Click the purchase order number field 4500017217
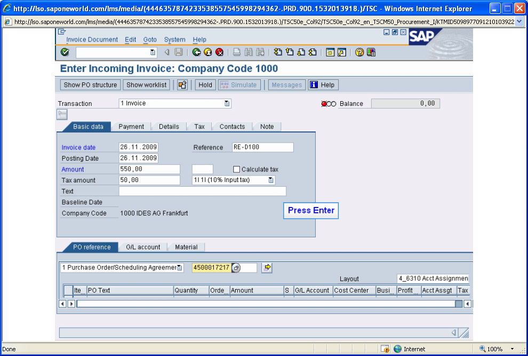 [212, 268]
